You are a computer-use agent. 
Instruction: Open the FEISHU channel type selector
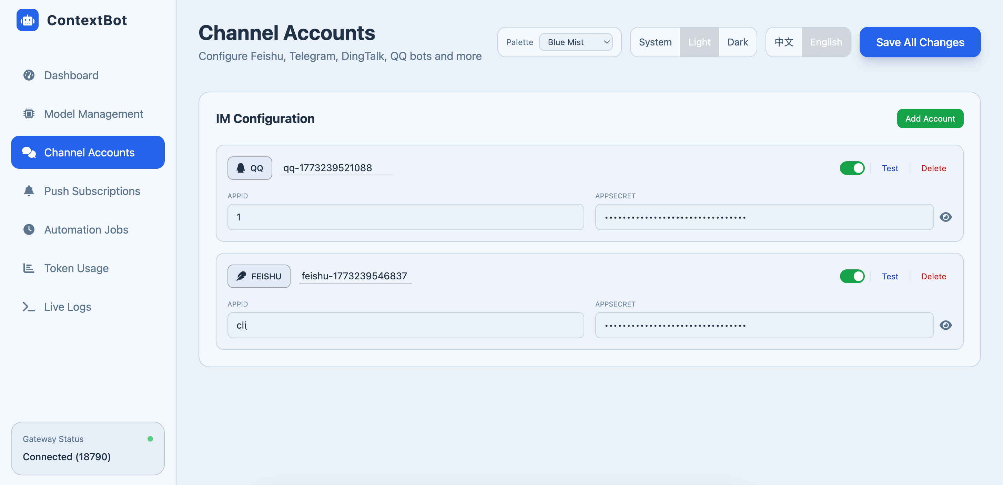259,276
